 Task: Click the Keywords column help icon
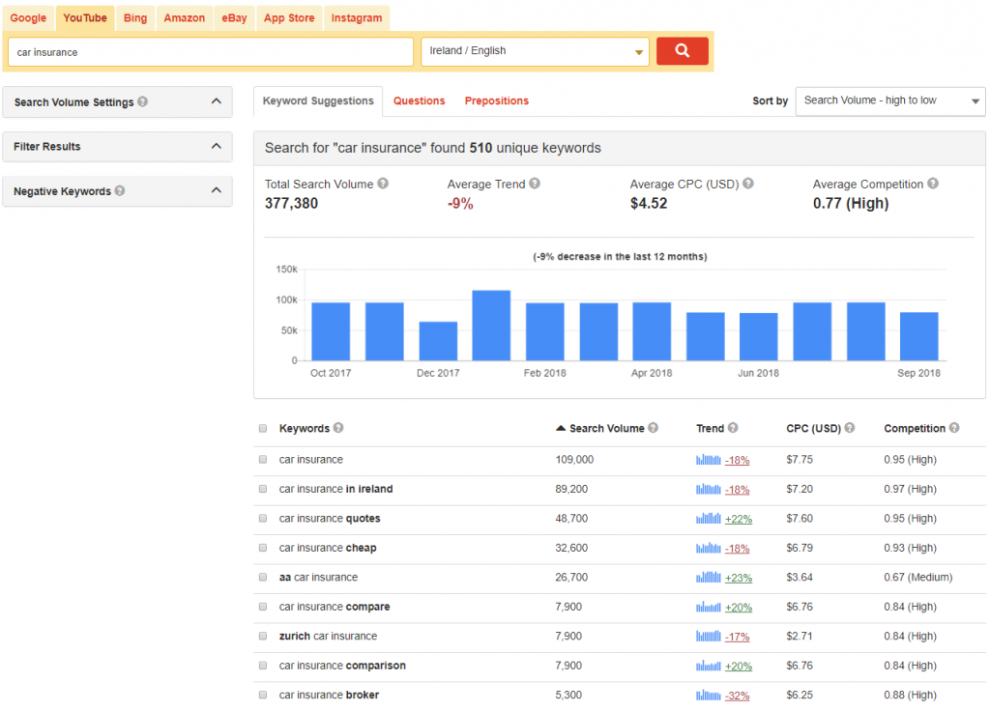click(x=337, y=428)
